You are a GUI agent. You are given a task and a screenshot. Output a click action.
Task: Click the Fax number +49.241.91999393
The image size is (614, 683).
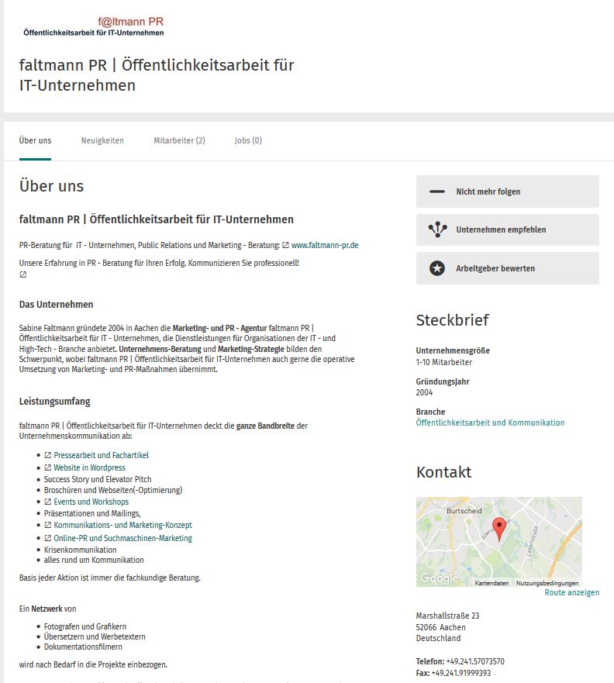[461, 673]
